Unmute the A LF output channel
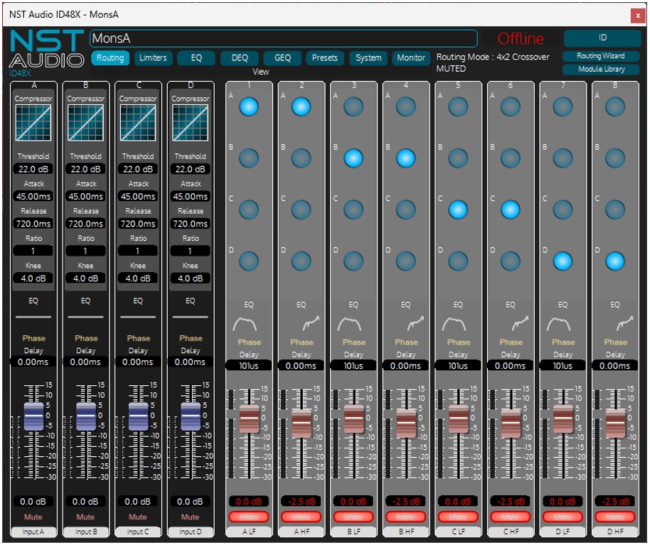Image resolution: width=650 pixels, height=545 pixels. [249, 517]
